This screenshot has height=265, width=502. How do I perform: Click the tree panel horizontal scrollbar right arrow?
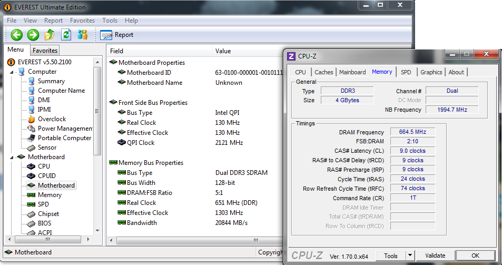pyautogui.click(x=88, y=239)
